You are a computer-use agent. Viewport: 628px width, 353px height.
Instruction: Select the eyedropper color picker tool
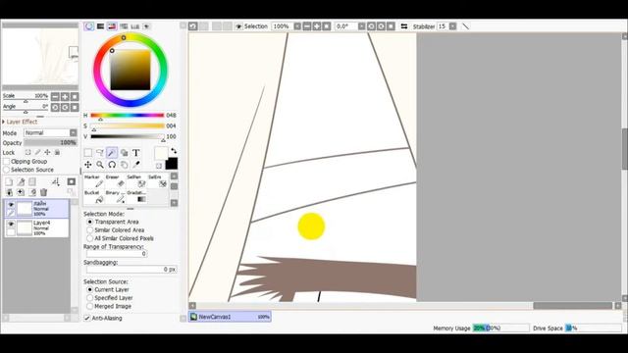click(136, 165)
